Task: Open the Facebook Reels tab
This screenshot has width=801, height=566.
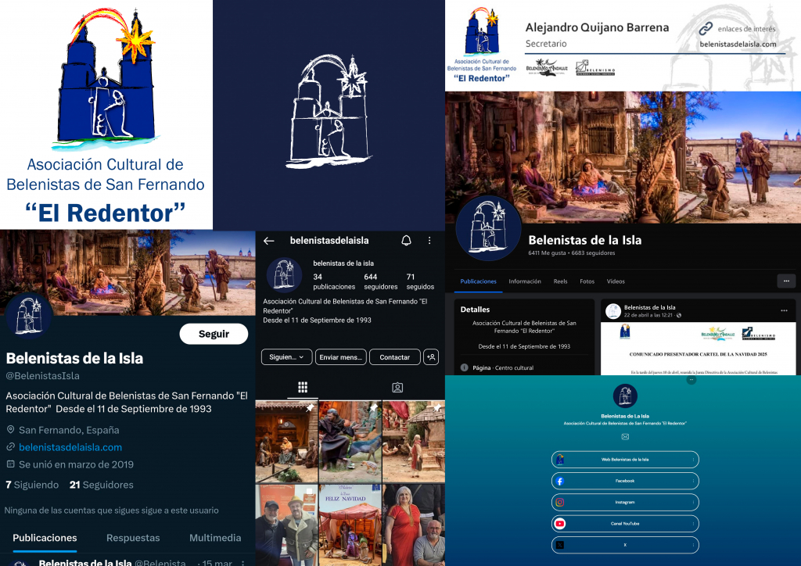Action: pos(560,281)
